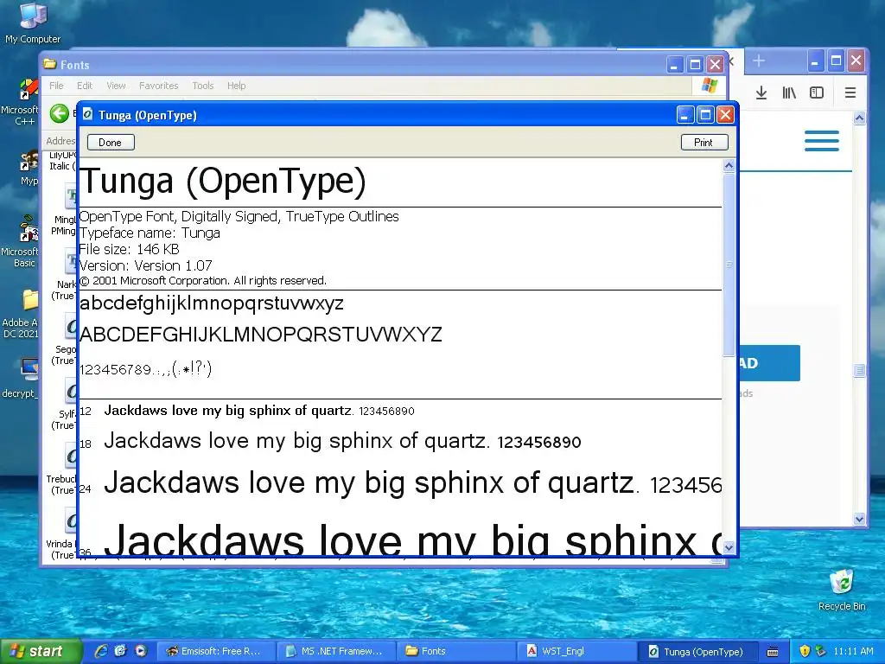This screenshot has height=664, width=885.
Task: Click the taskbar clock showing 11:11 AM
Action: 853,651
